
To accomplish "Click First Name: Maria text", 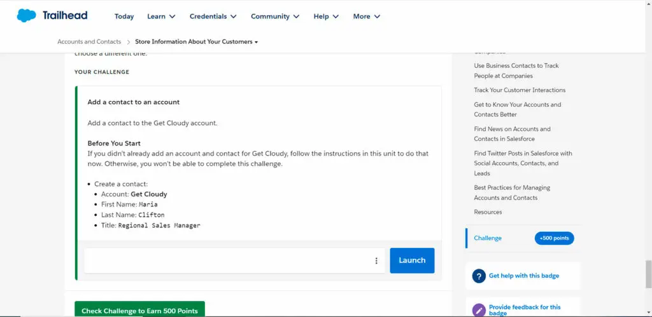I will (x=129, y=205).
